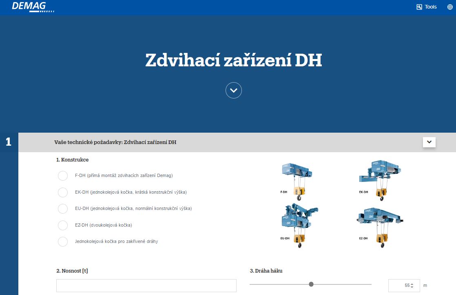Open the globe language selector

click(x=450, y=7)
